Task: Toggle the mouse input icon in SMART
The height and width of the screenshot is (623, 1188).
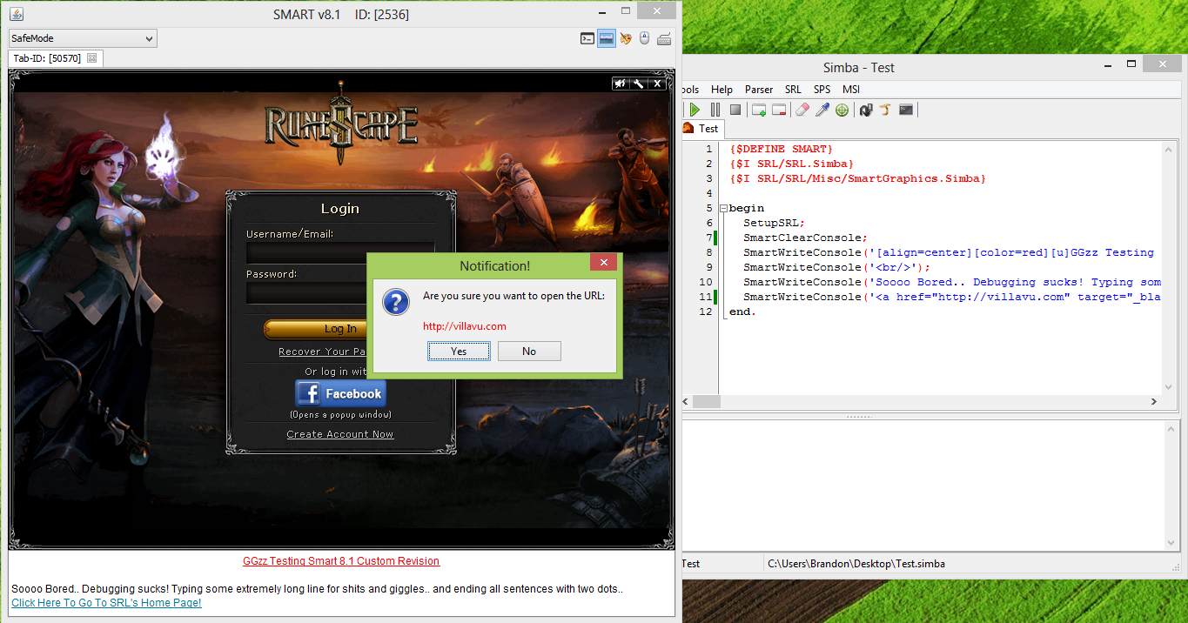Action: click(645, 38)
